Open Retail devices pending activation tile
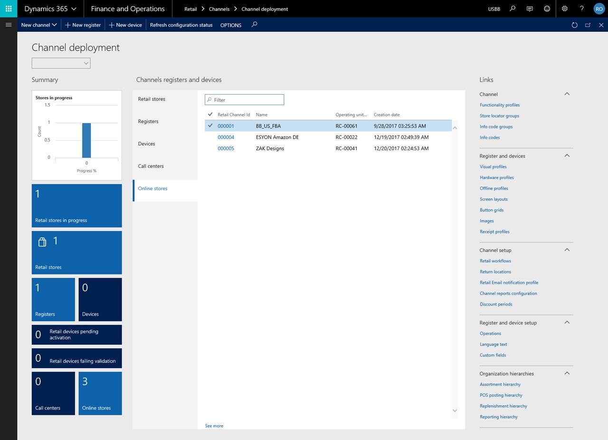The image size is (608, 440). (x=76, y=334)
